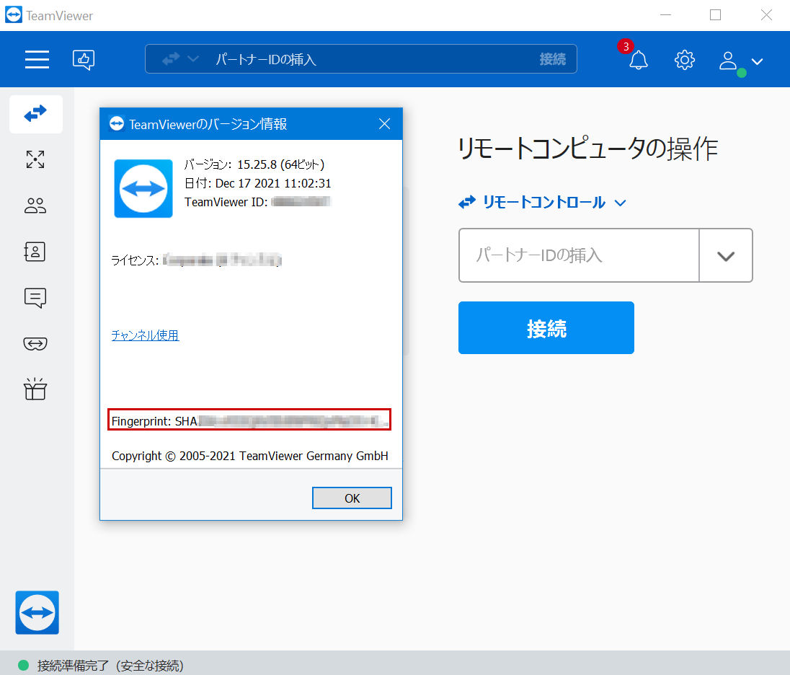Screen dimensions: 790x675
Task: Click OK in version info dialog
Action: click(x=352, y=498)
